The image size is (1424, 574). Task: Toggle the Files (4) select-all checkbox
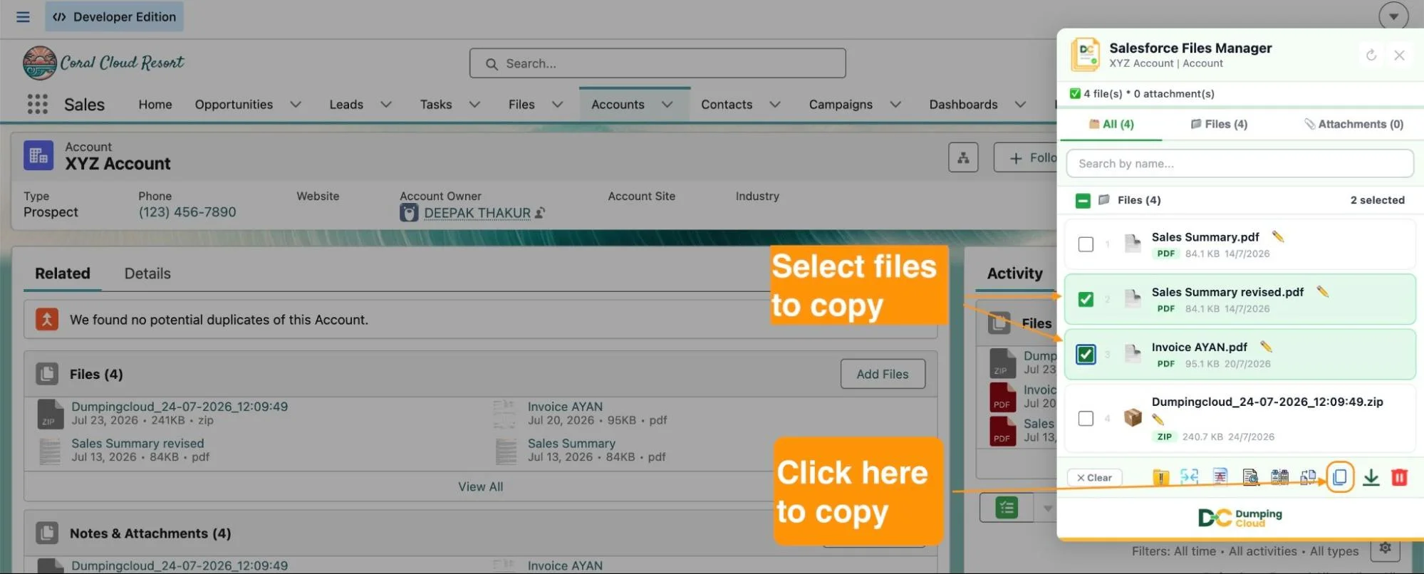tap(1083, 201)
